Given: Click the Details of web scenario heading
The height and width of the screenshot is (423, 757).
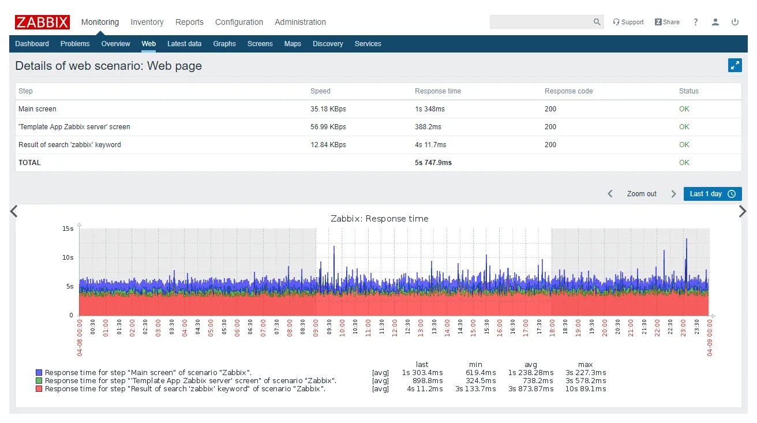Looking at the screenshot, I should (108, 66).
